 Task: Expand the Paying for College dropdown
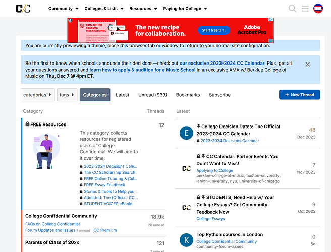(185, 9)
